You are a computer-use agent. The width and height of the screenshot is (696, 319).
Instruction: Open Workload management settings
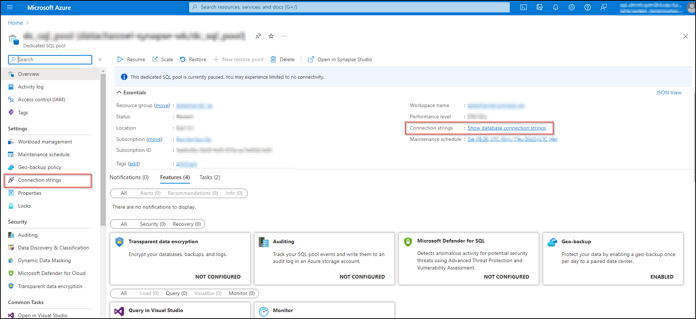(50, 142)
